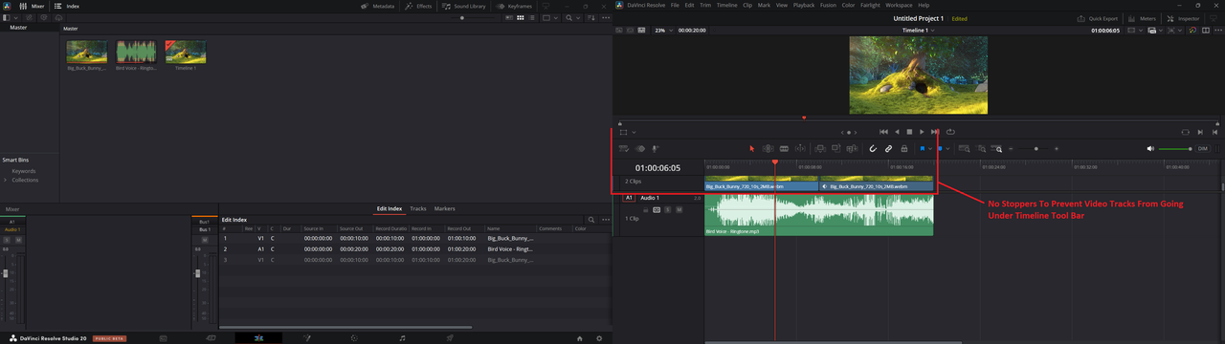Solo Audio 1 track with S

[x=668, y=209]
